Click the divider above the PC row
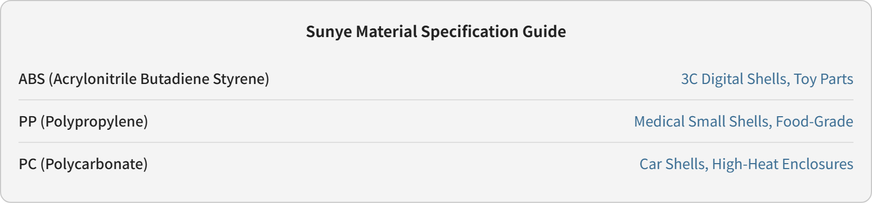Image resolution: width=872 pixels, height=204 pixels. [436, 142]
